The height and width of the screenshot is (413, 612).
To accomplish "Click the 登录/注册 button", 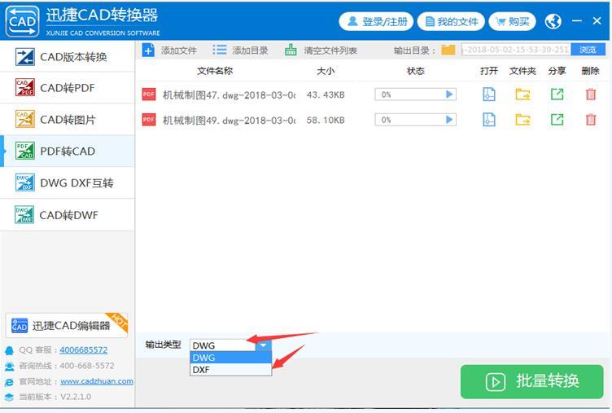I will [x=376, y=21].
